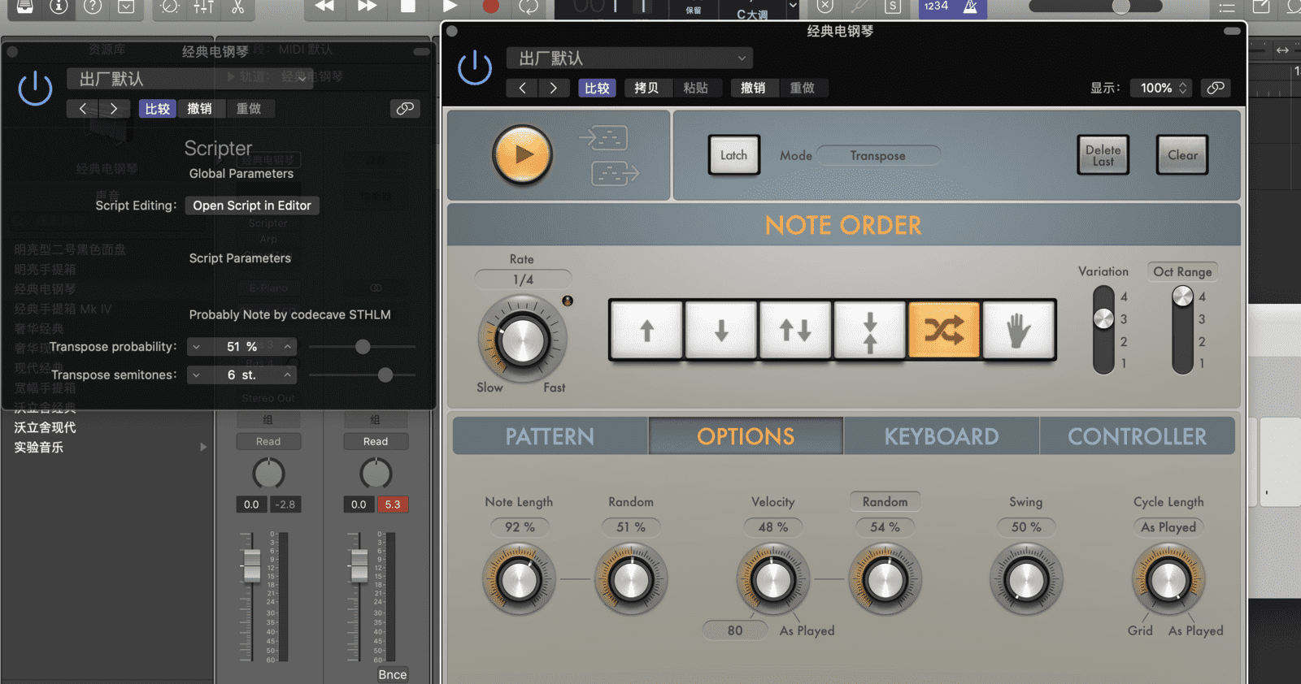Click the Cycle Length knob

[1168, 580]
